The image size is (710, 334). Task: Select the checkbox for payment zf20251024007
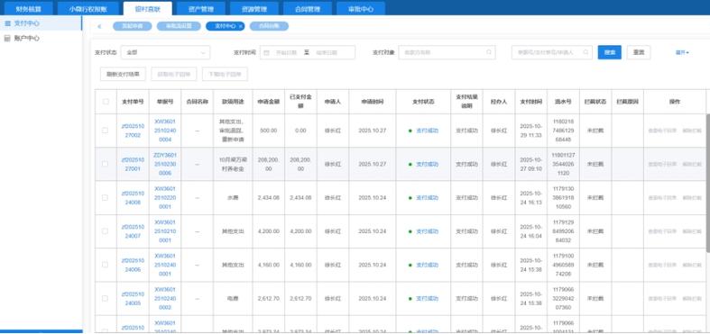[106, 231]
